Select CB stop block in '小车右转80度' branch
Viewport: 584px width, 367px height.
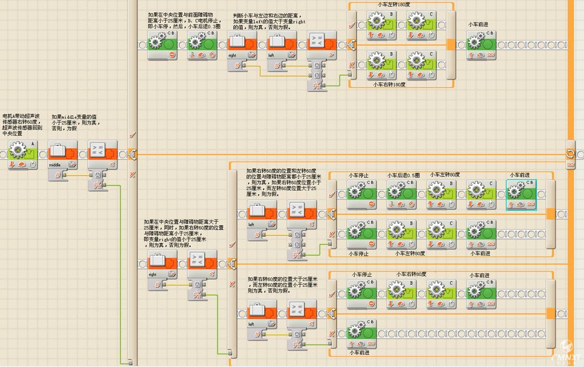(x=362, y=294)
